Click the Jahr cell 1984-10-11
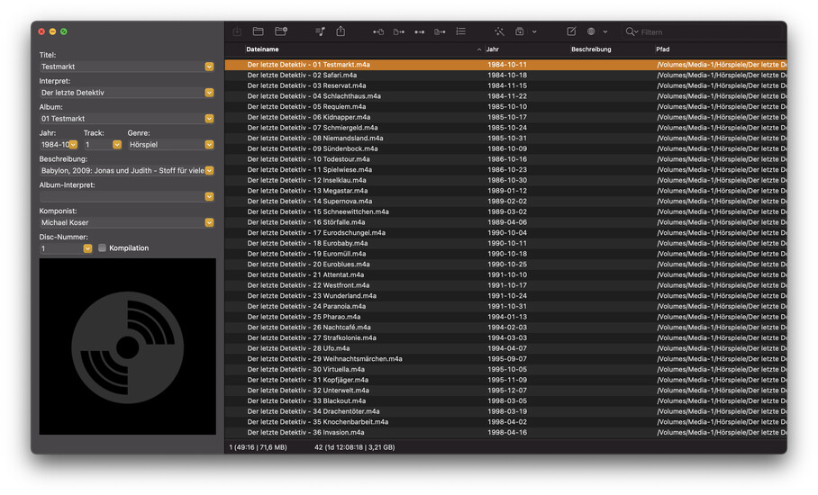Viewport: 818px width, 495px height. (x=506, y=65)
